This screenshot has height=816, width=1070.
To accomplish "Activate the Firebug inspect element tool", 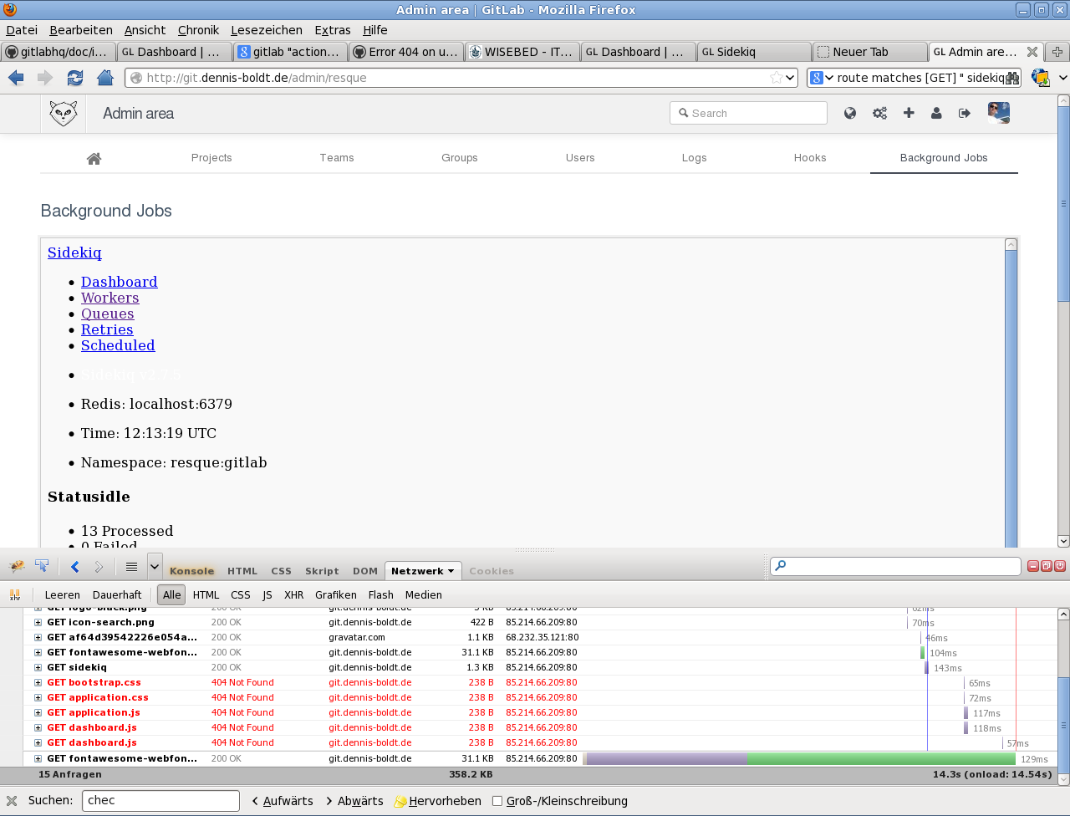I will 41,566.
